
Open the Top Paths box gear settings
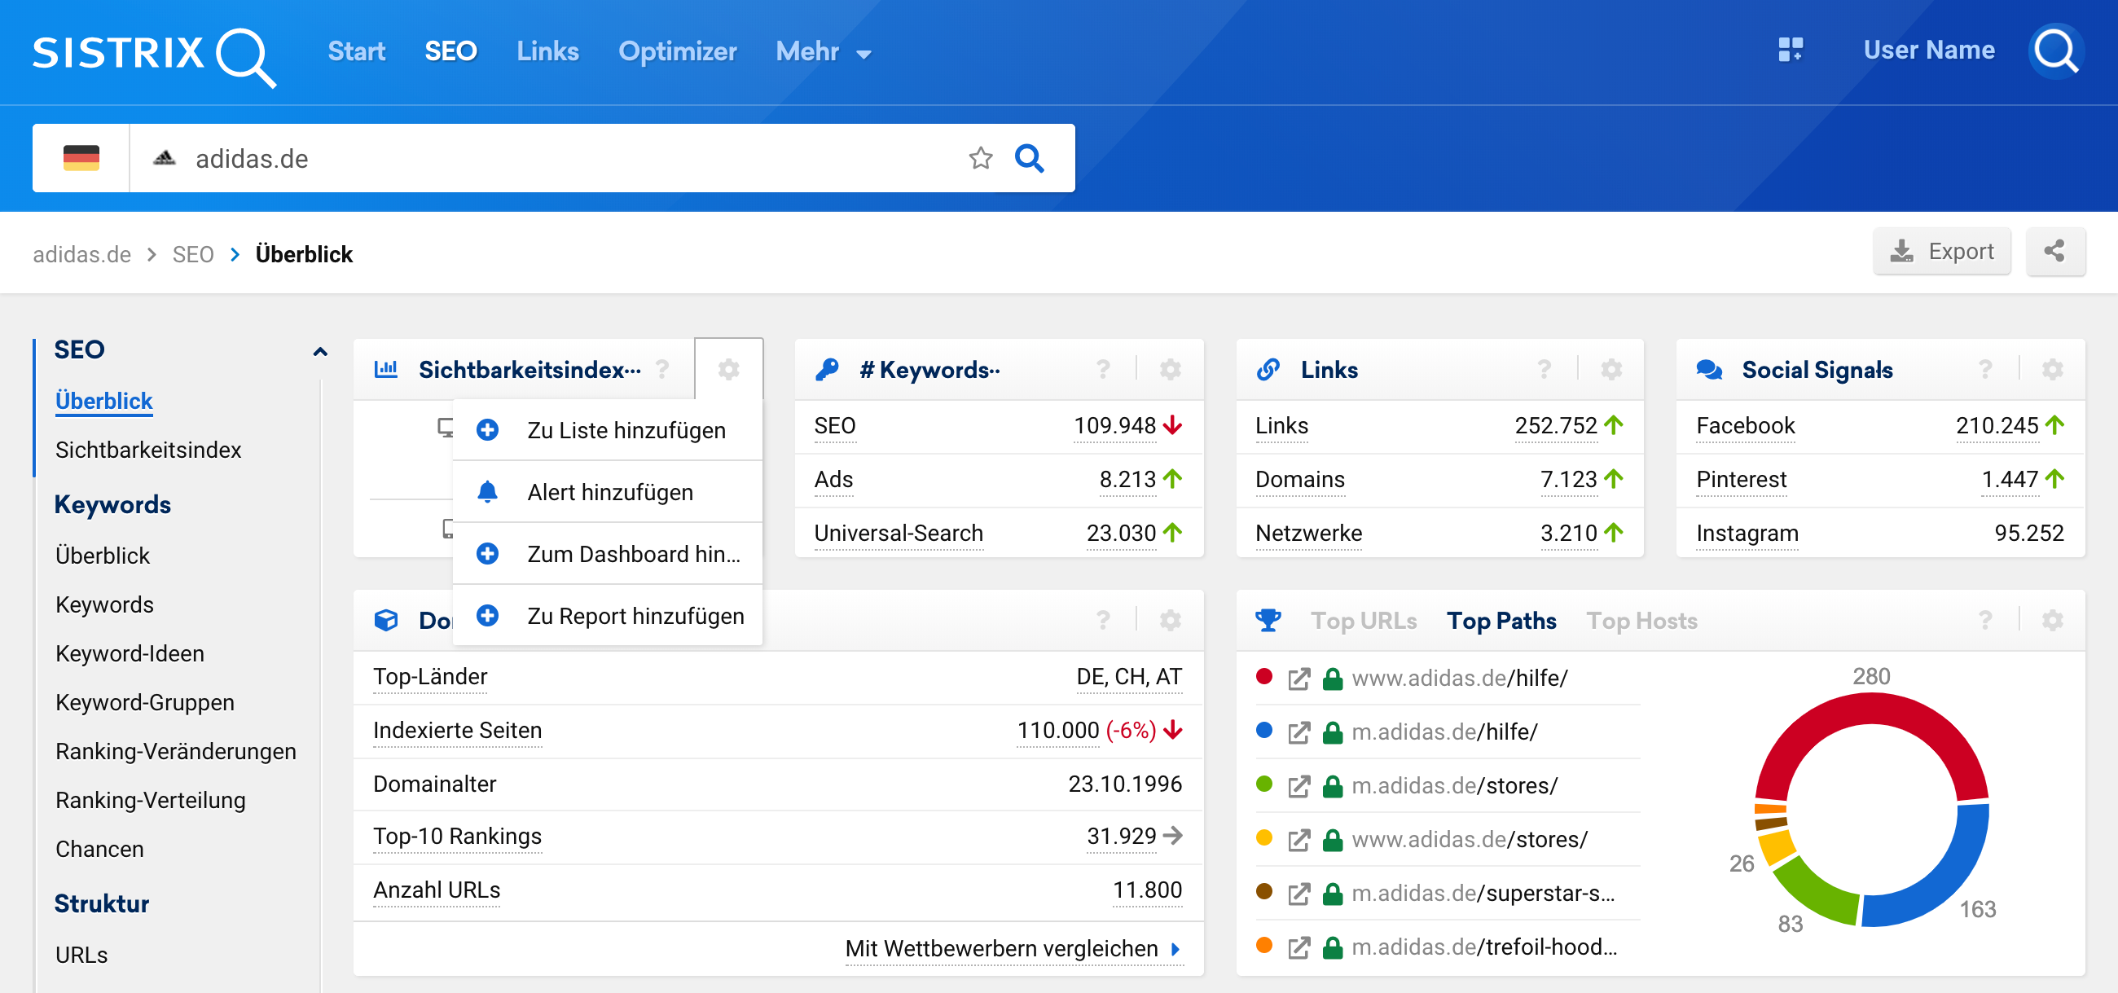click(x=2052, y=621)
